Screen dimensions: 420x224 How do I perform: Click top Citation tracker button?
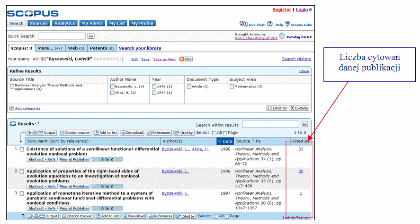76,133
